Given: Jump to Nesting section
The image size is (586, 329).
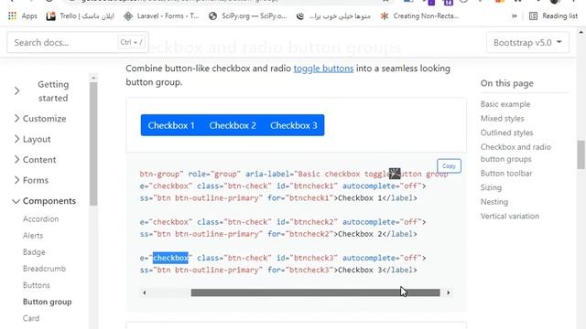Looking at the screenshot, I should (x=494, y=202).
